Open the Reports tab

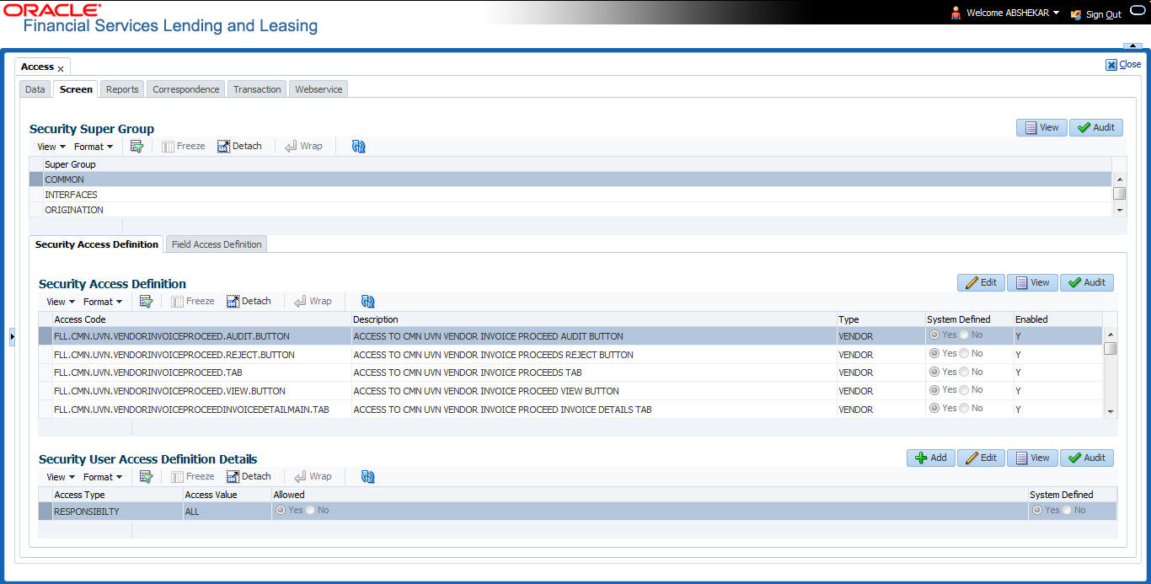click(x=122, y=89)
